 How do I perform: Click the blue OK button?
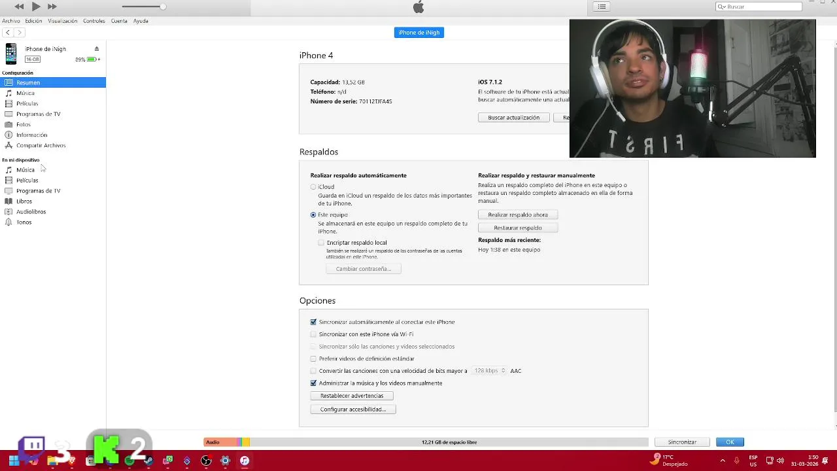click(x=730, y=442)
